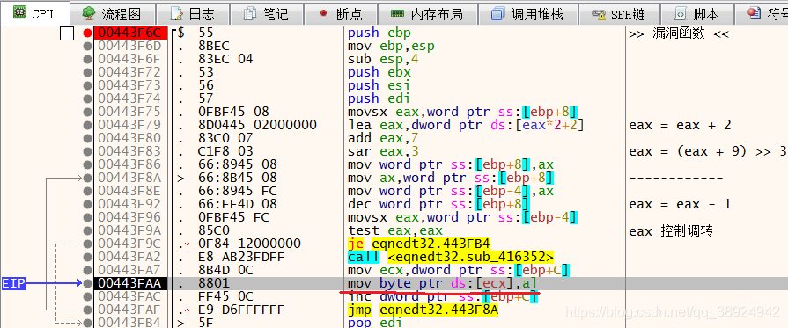Viewport: 788px width, 328px height.
Task: Toggle breakpoint bullet at 00443F6D
Action: click(x=87, y=47)
